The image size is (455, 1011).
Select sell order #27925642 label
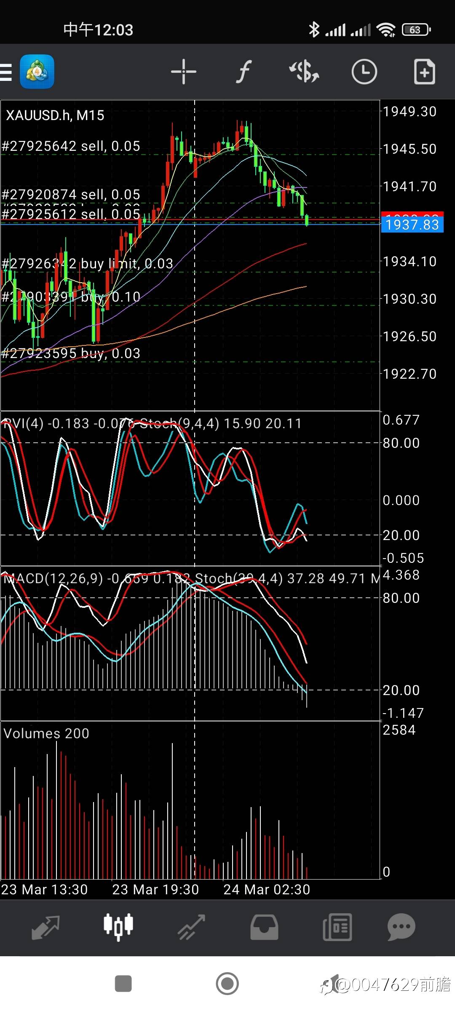coord(71,146)
